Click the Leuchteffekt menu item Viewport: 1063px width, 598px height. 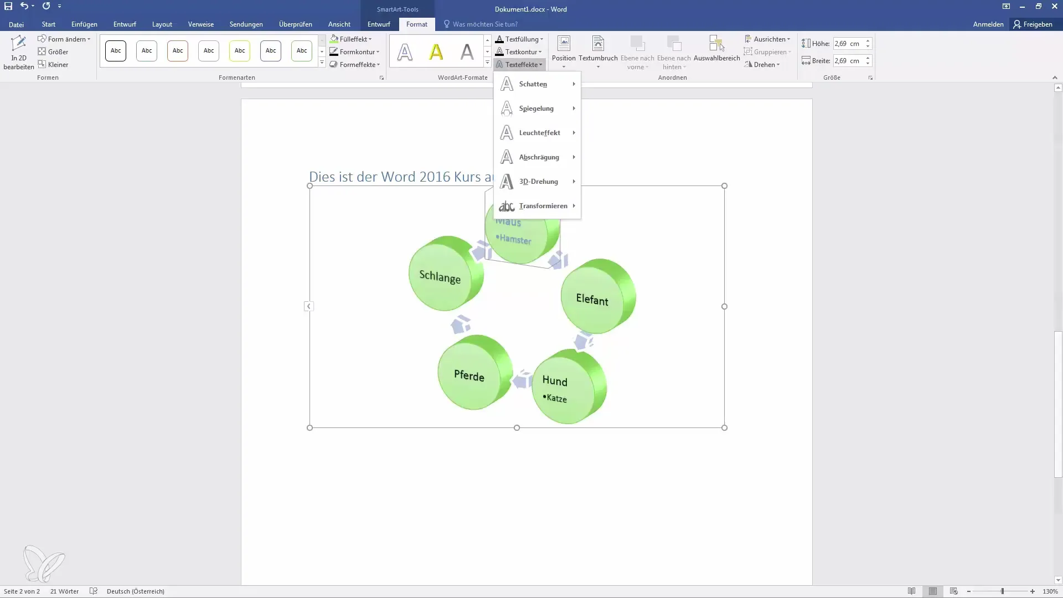tap(540, 132)
